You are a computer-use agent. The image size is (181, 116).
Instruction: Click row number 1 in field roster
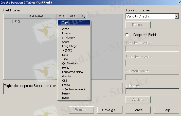point(9,22)
